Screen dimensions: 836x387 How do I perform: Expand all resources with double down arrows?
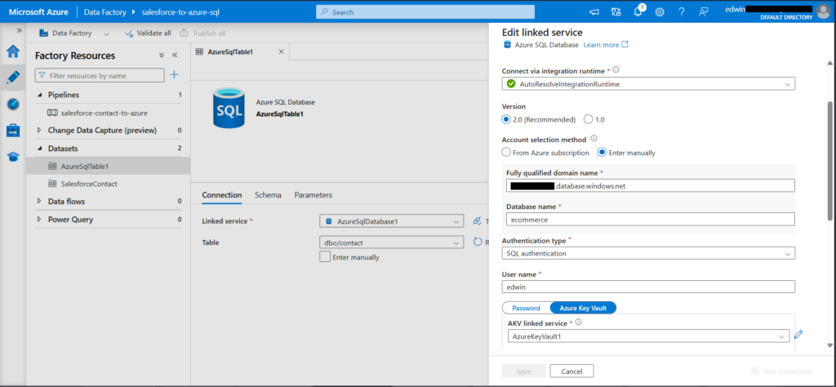click(x=162, y=56)
